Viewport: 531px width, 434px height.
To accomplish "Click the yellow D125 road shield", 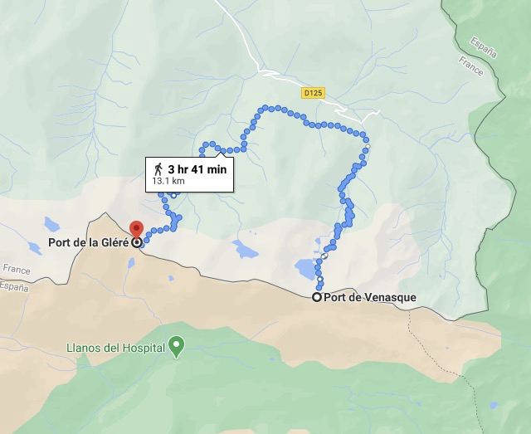I will click(314, 93).
